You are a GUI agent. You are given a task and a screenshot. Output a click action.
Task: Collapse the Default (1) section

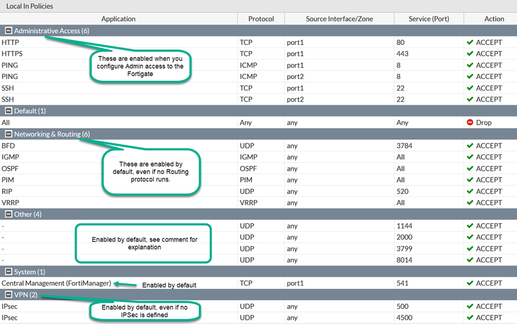pos(9,111)
